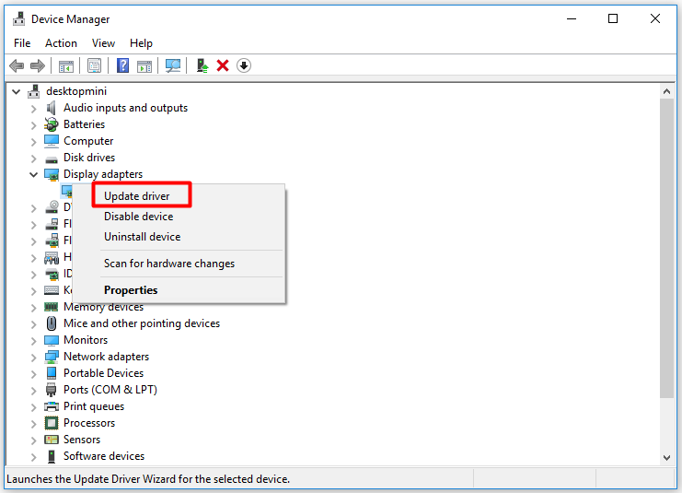Click the Device Manager title bar icon
Viewport: 682px width, 493px height.
(x=18, y=18)
